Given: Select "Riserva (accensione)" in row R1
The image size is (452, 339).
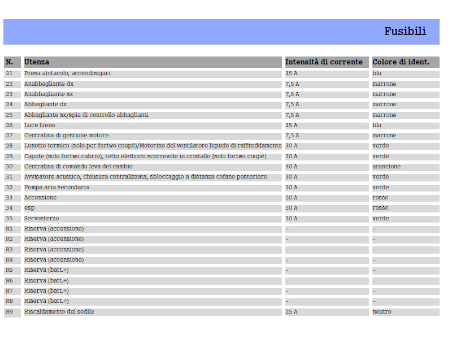Looking at the screenshot, I should coord(54,229).
